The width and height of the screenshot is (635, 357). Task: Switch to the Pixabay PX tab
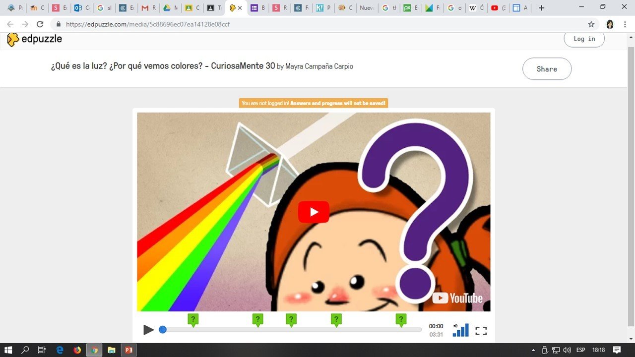(x=411, y=8)
